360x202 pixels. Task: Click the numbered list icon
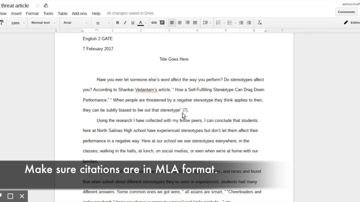click(218, 23)
